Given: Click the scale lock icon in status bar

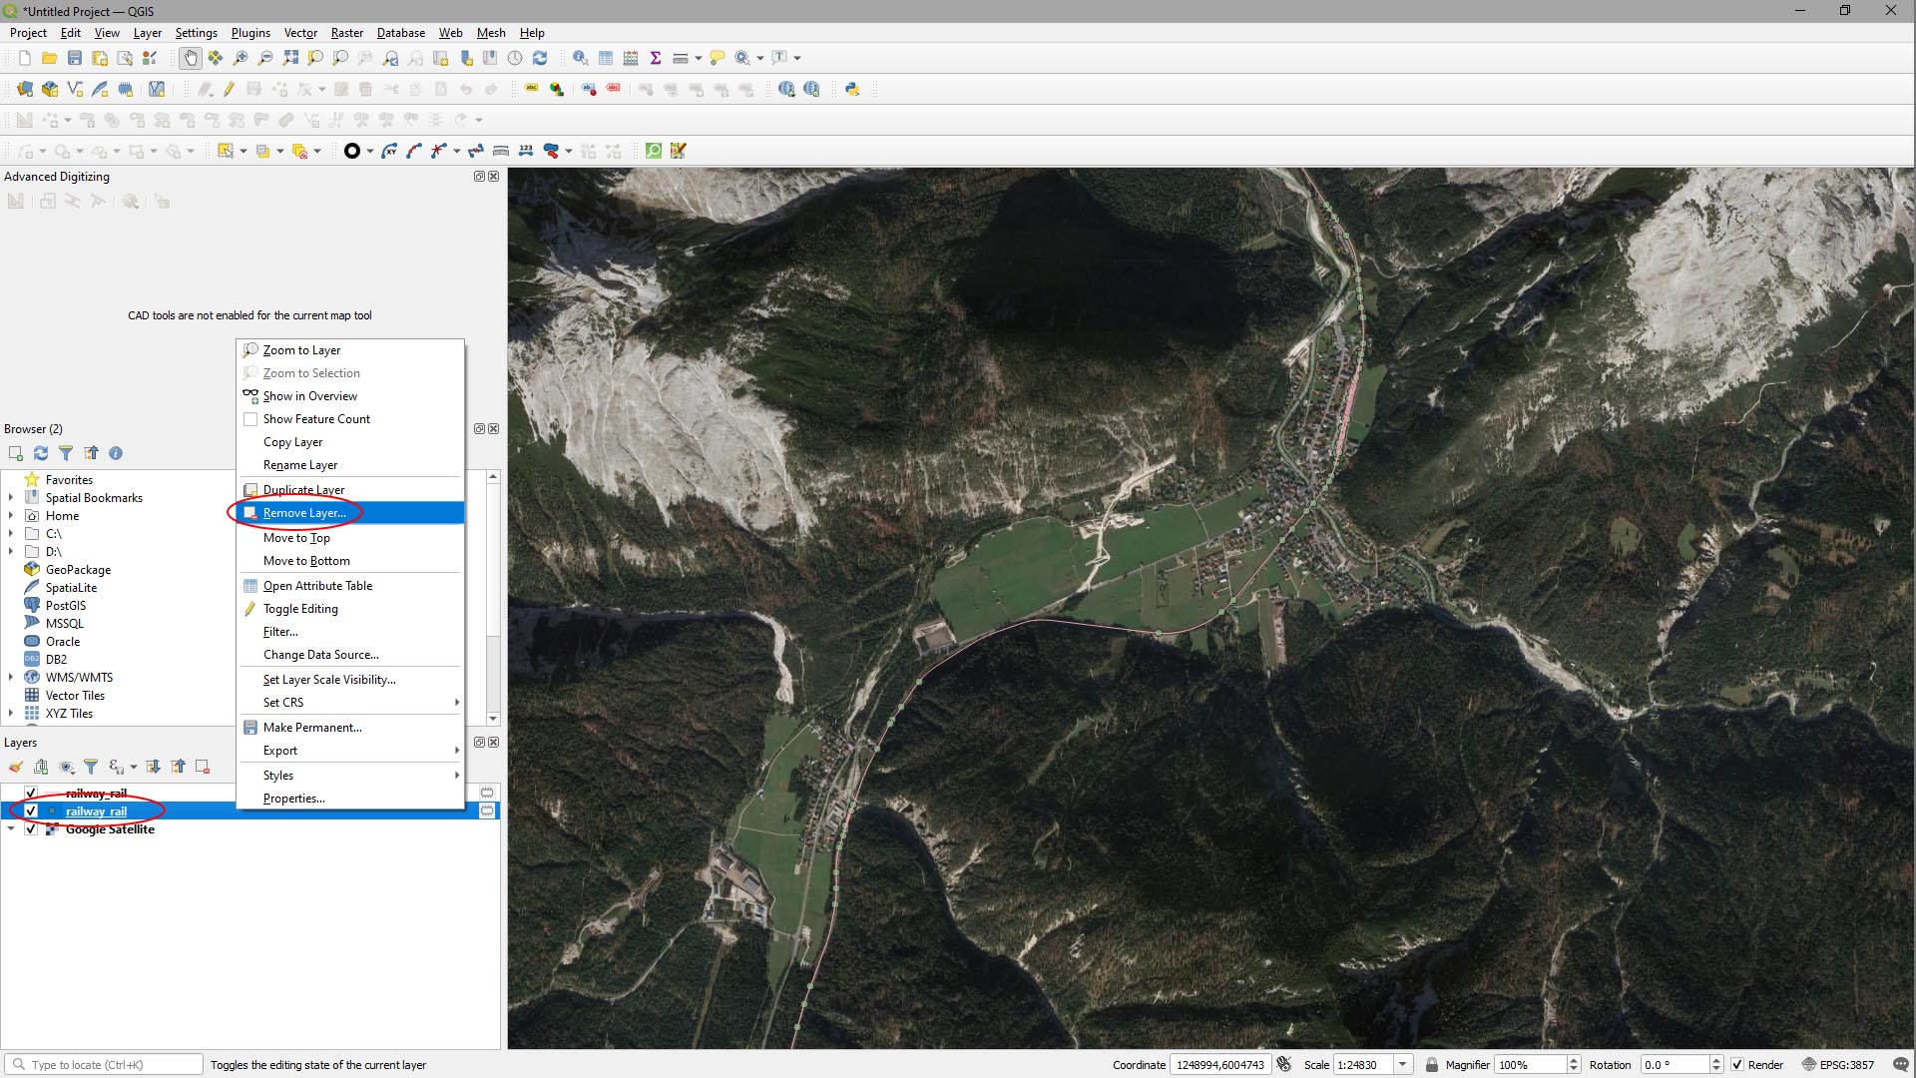Looking at the screenshot, I should pos(1432,1065).
